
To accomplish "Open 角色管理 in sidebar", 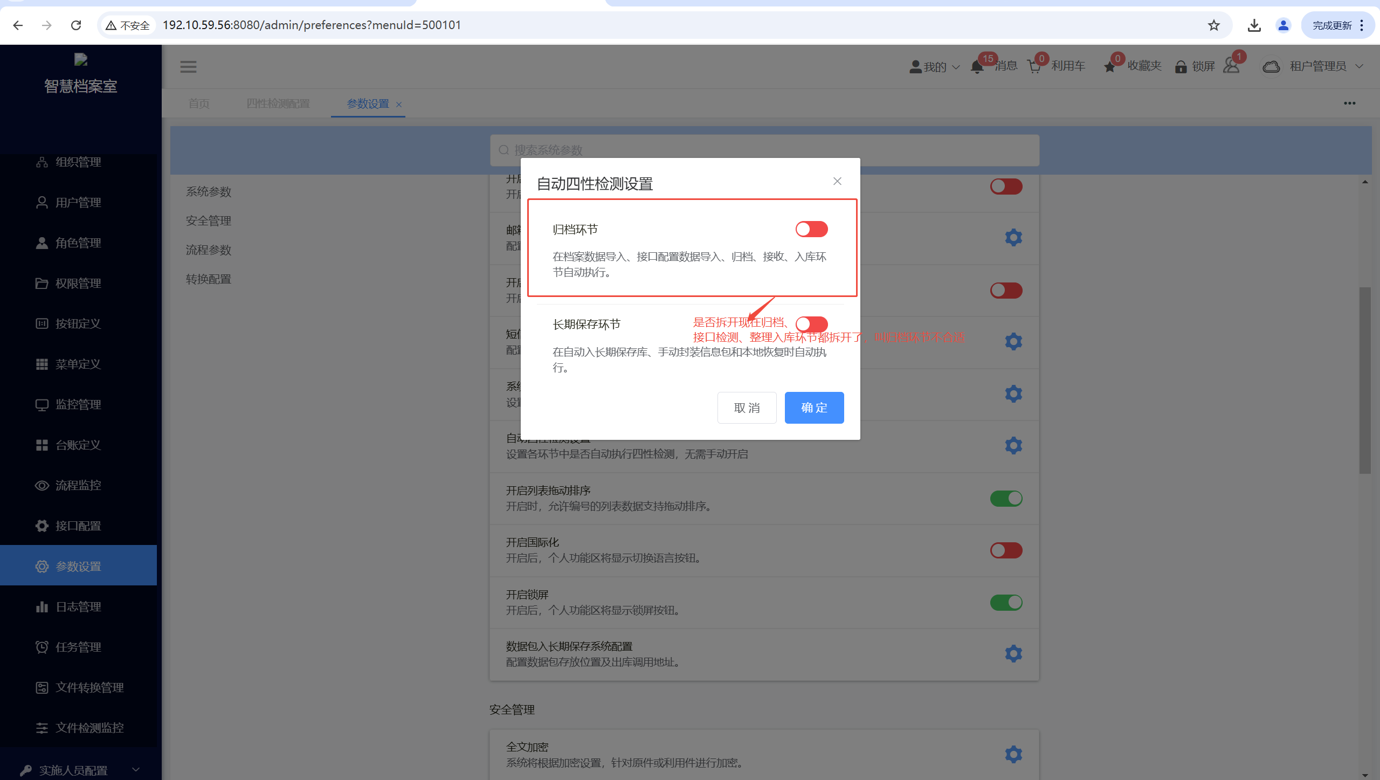I will click(78, 243).
